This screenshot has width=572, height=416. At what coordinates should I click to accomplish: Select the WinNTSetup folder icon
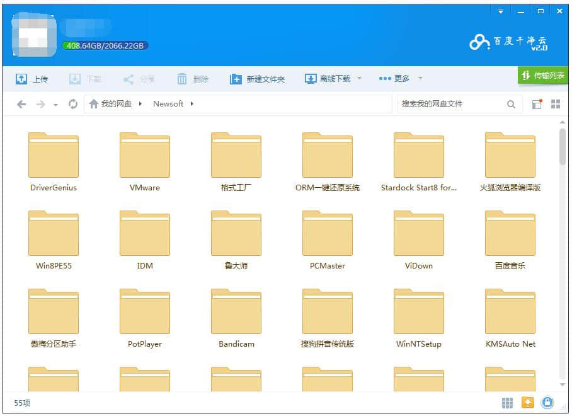419,311
